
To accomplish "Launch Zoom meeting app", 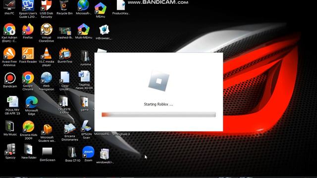I will [x=88, y=154].
